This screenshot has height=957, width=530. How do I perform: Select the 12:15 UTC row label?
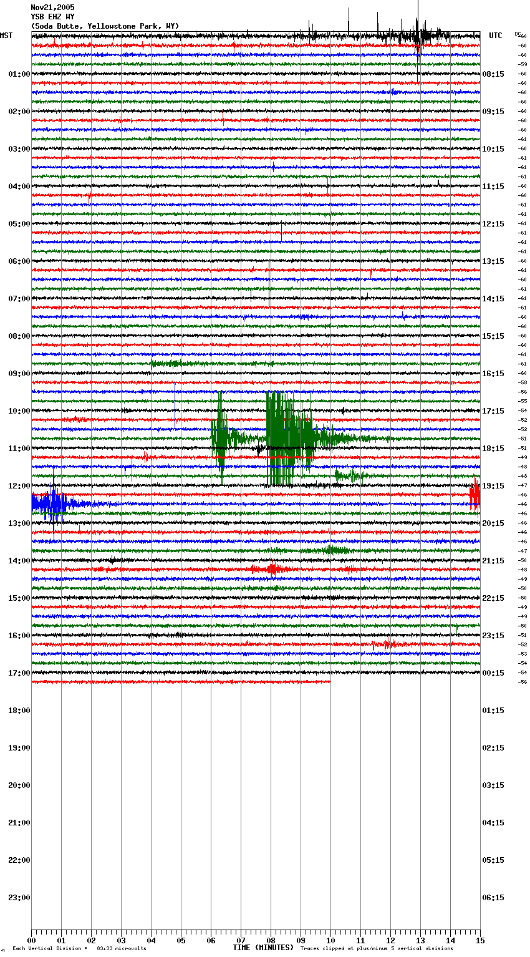point(493,224)
